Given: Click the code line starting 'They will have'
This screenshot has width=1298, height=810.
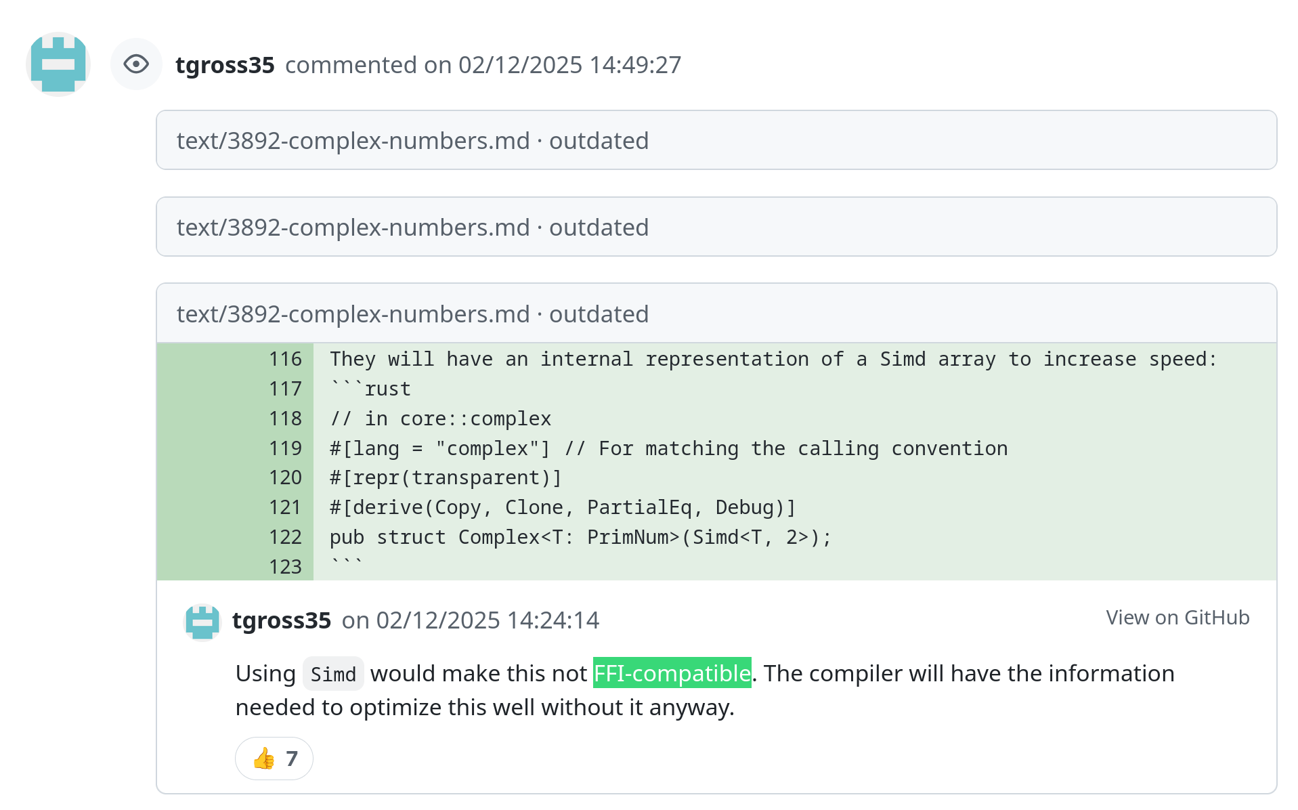Looking at the screenshot, I should pyautogui.click(x=773, y=359).
